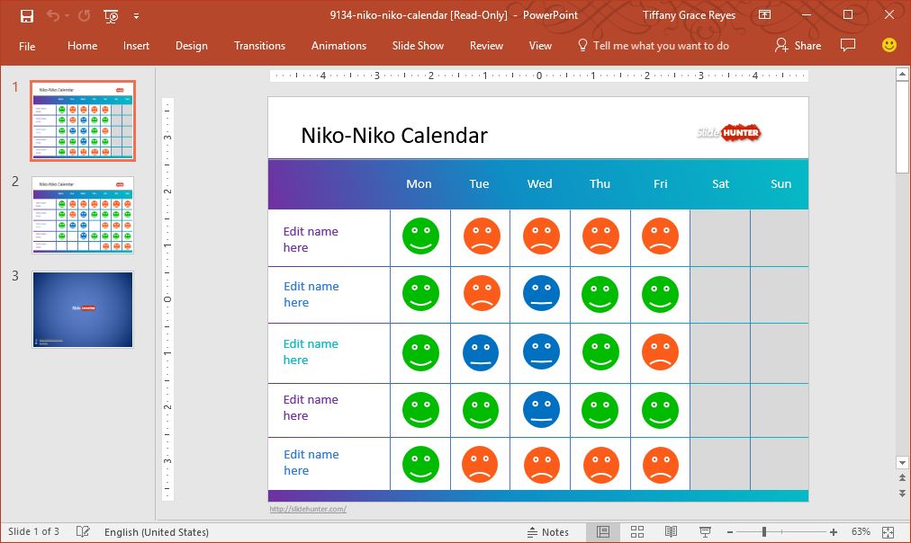The height and width of the screenshot is (543, 911).
Task: Select slide 2 thumbnail
Action: [x=83, y=215]
